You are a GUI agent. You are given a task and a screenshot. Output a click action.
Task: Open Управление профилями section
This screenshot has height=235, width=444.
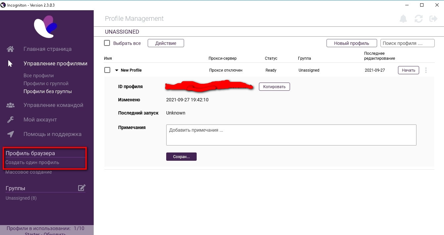coord(55,64)
